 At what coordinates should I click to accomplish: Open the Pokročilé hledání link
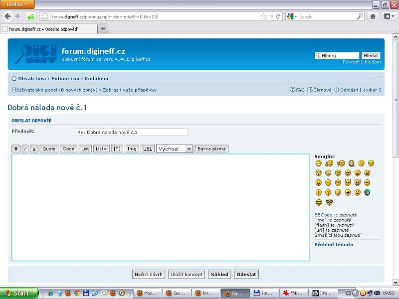click(x=361, y=62)
